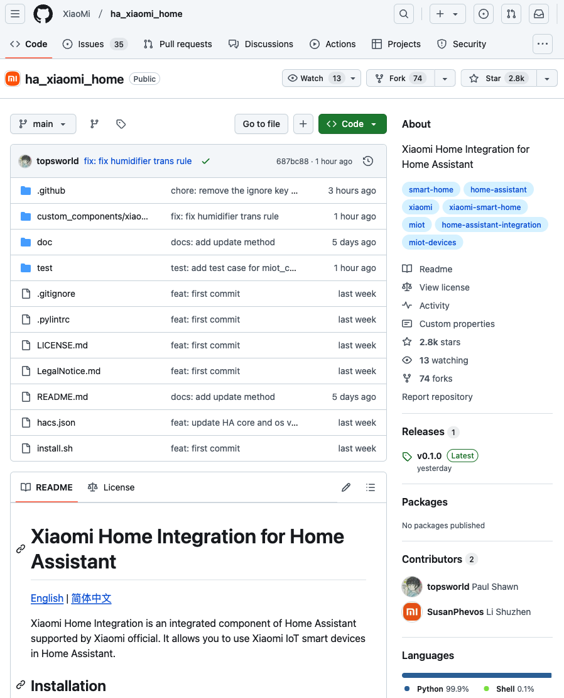Open the Discussions tab

268,44
